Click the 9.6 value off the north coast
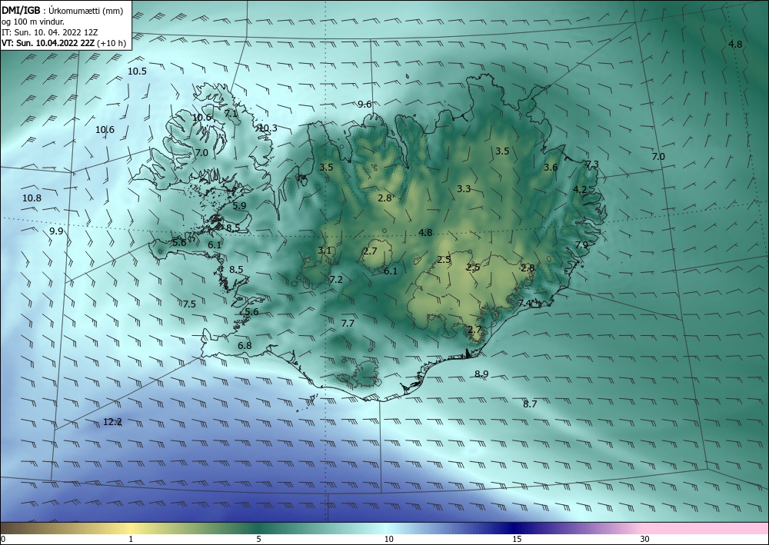The height and width of the screenshot is (545, 769). coord(365,104)
